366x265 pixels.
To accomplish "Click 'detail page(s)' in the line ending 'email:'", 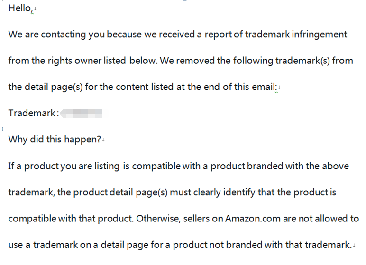I will tap(54, 87).
